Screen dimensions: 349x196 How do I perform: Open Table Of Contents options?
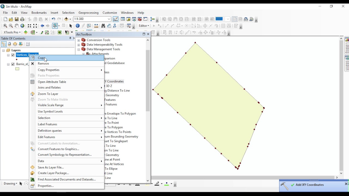(x=28, y=44)
